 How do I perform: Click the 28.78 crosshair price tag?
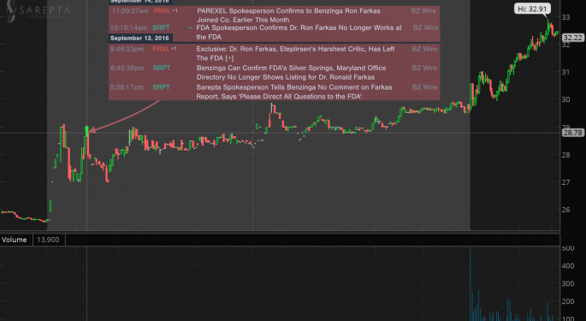pyautogui.click(x=572, y=133)
